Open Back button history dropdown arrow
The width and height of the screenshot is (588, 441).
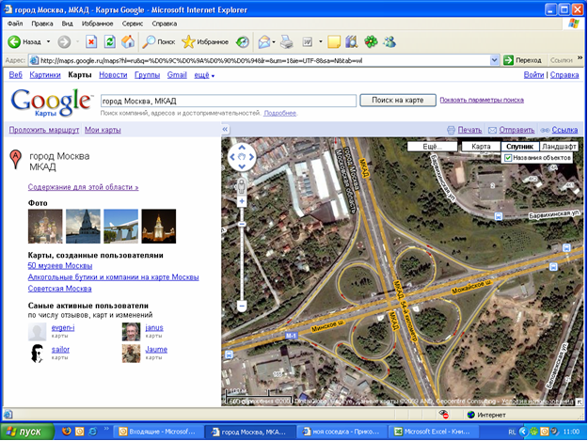point(48,41)
